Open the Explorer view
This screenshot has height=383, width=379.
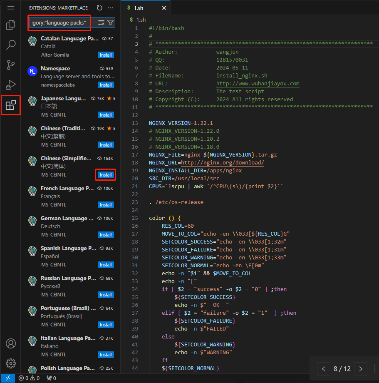coord(11,25)
